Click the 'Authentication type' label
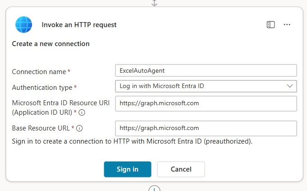This screenshot has width=307, height=191. pos(42,87)
